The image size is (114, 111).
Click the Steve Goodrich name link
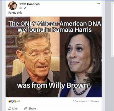point(29,4)
